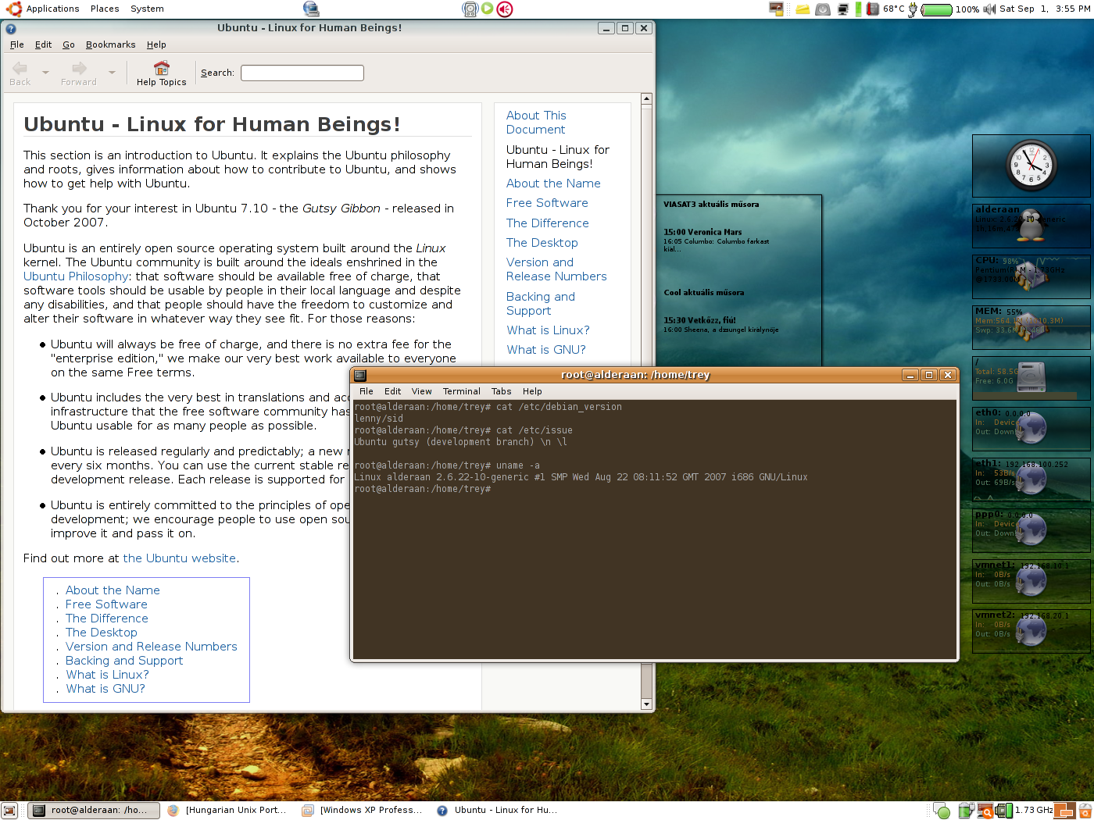
Task: Click the volume speaker icon in top panel
Action: click(989, 9)
